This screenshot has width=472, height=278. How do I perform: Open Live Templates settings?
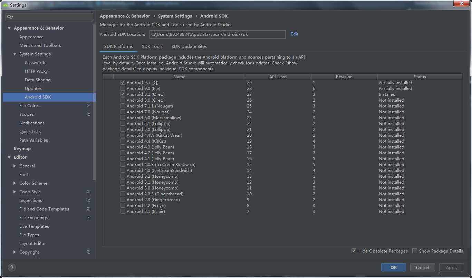[34, 226]
